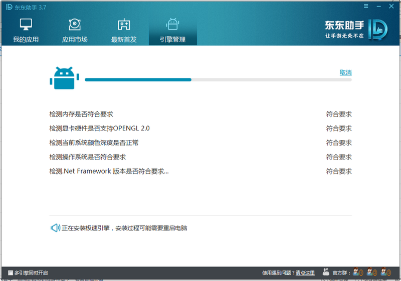Enable 多引擎同时开启 checkbox
Viewport: 401px width, 281px height.
point(11,273)
